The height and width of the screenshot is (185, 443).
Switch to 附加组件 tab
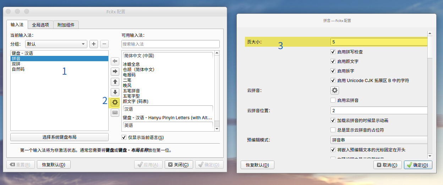[66, 25]
